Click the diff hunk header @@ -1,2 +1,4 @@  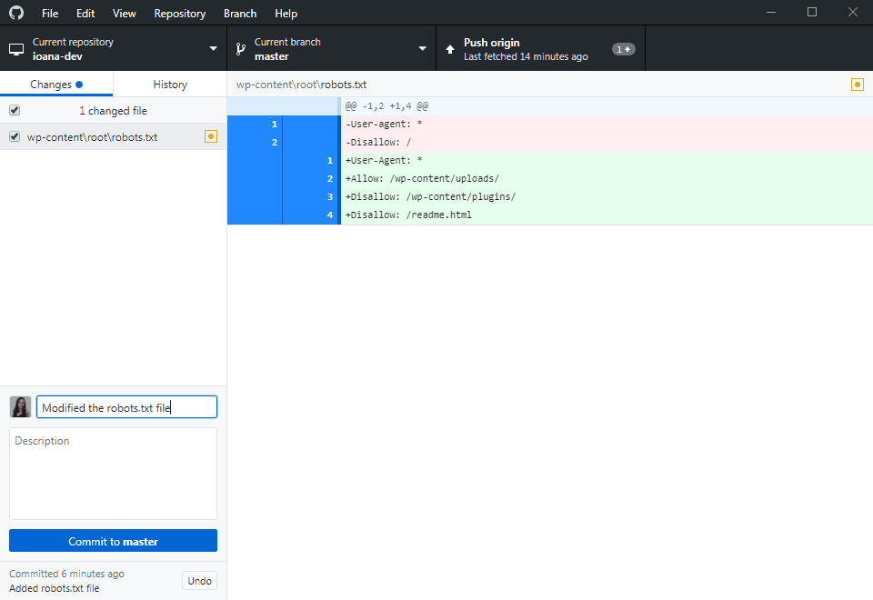tap(387, 105)
